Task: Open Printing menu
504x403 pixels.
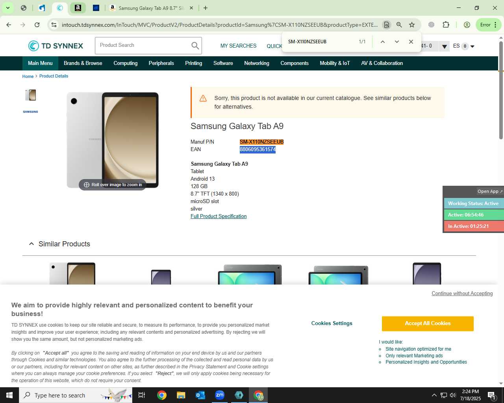Action: pos(194,63)
